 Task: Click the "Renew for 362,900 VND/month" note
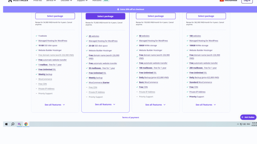pyautogui.click(x=205, y=23)
